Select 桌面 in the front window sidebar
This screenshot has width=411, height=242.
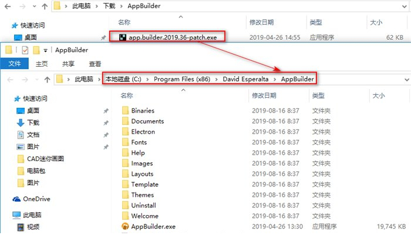click(x=33, y=111)
